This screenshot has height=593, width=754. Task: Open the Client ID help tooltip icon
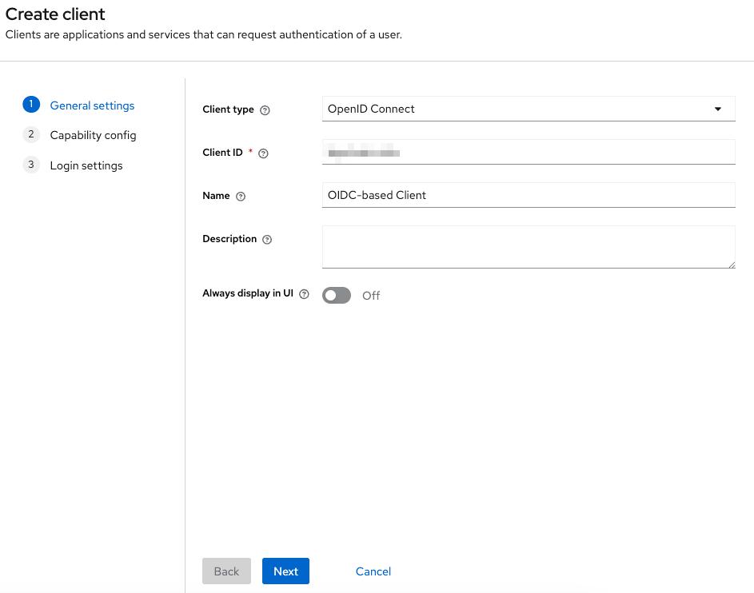click(x=264, y=153)
